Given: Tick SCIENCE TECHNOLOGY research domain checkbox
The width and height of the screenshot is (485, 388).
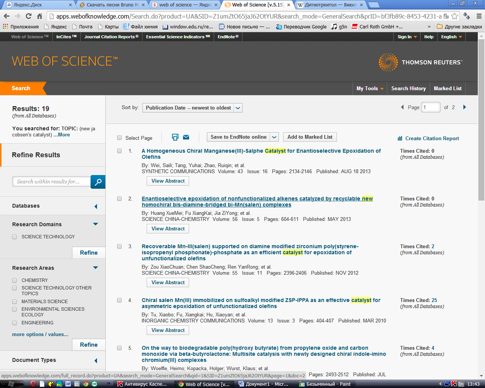Looking at the screenshot, I should 14,237.
